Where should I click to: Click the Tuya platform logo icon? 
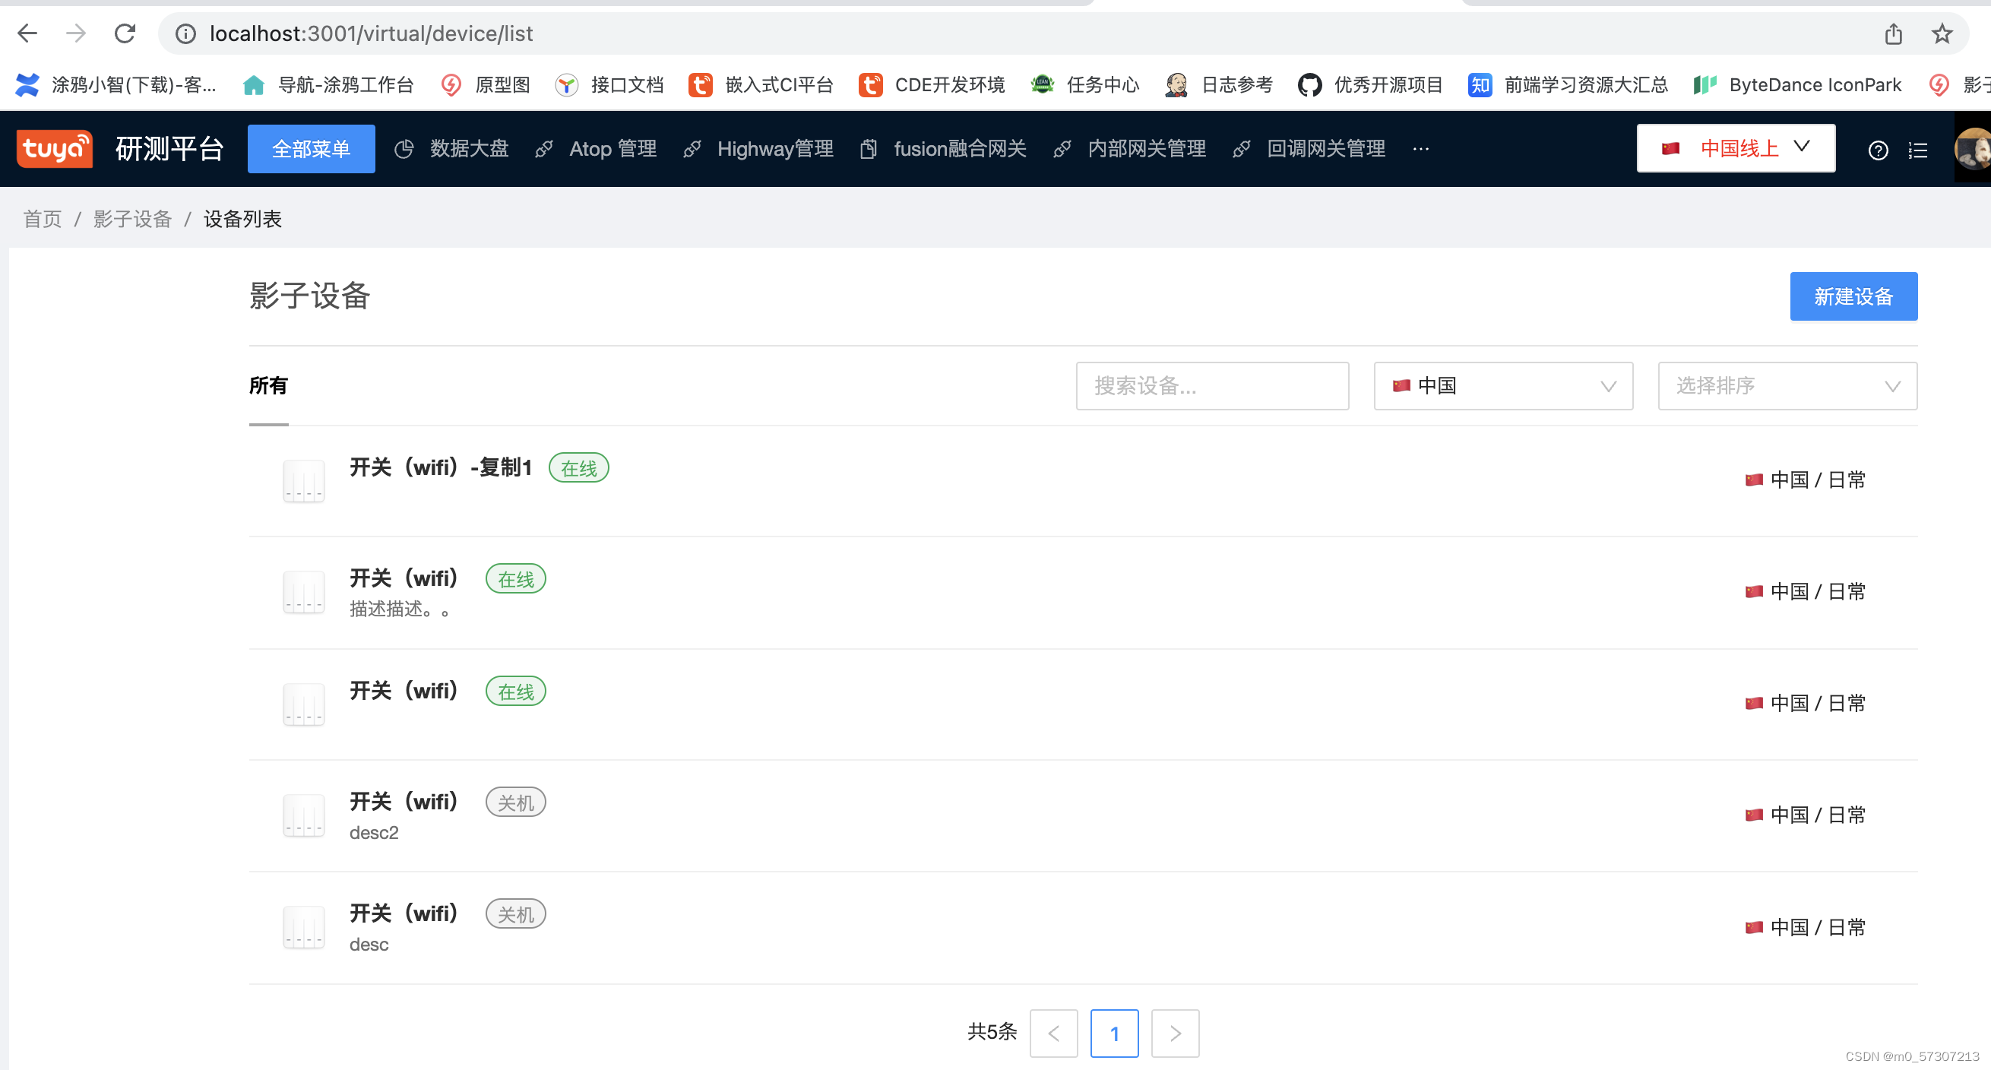coord(54,147)
